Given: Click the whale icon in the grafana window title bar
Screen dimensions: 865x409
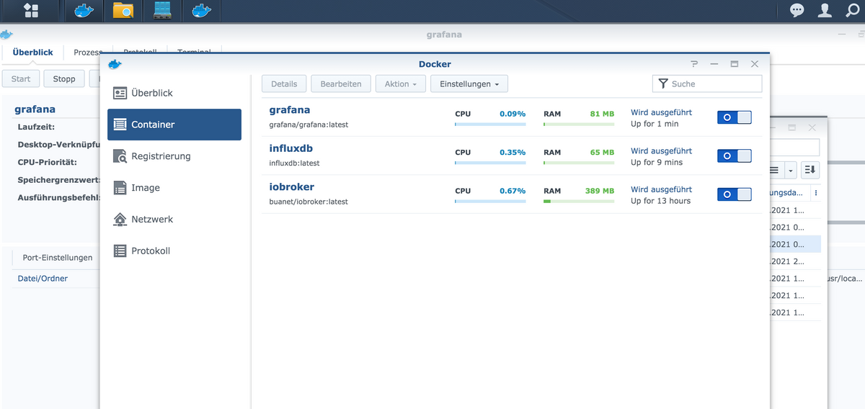Looking at the screenshot, I should coord(6,34).
